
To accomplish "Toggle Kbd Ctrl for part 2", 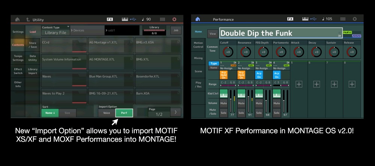I will point(241,93).
